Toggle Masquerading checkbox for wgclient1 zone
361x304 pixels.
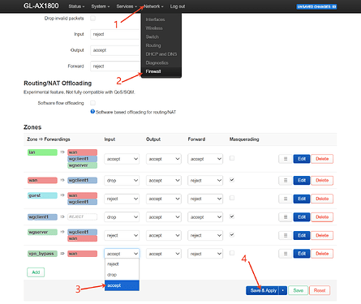click(232, 216)
